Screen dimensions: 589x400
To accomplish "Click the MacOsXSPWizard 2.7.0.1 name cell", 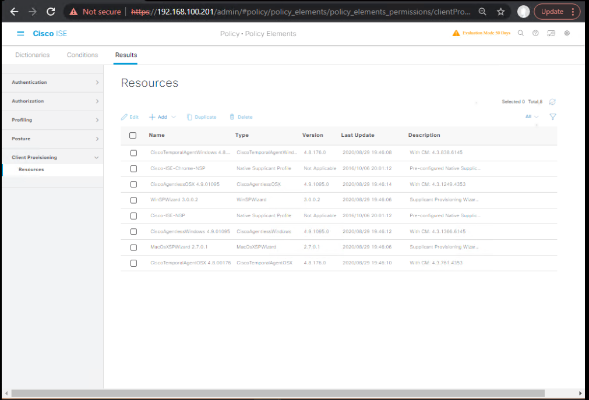I will click(x=179, y=247).
